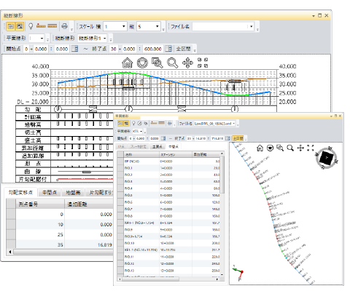Print the longitudinal profile with printer icon

pos(64,26)
